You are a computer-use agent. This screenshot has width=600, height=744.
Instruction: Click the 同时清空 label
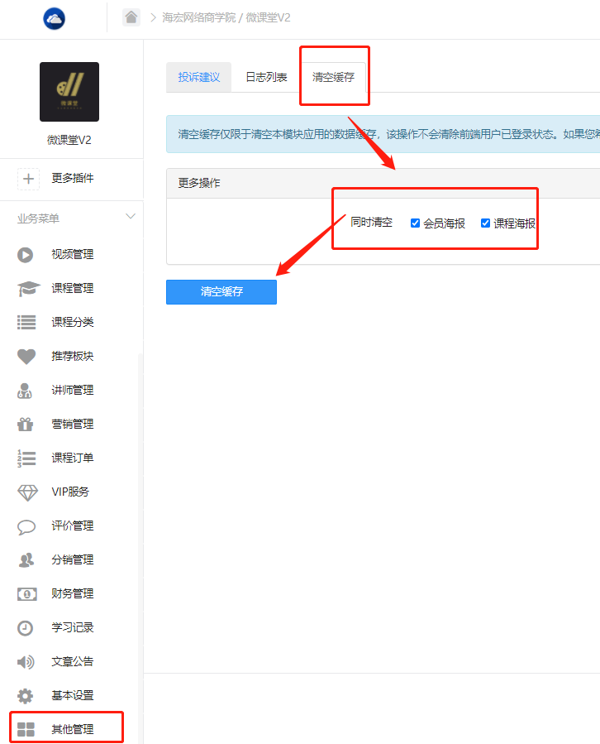(372, 222)
